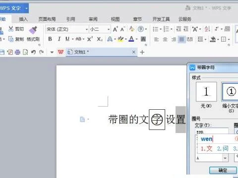
Task: Open the borders dropdown arrow
Action: click(229, 40)
